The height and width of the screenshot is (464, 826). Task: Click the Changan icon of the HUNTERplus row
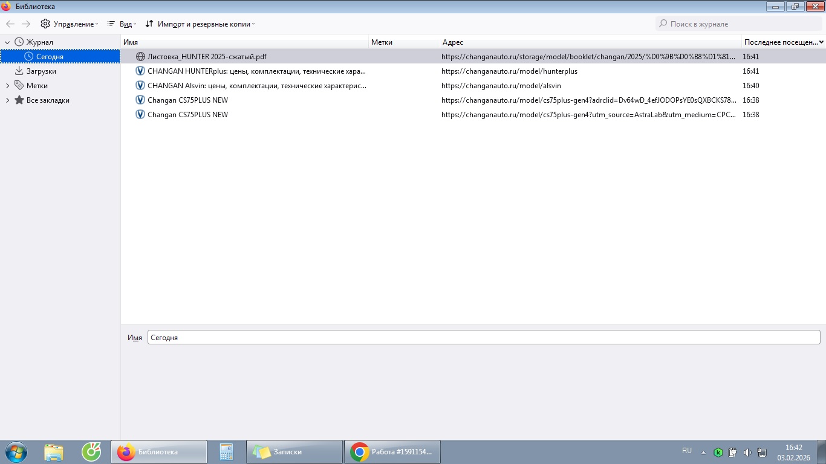tap(140, 71)
